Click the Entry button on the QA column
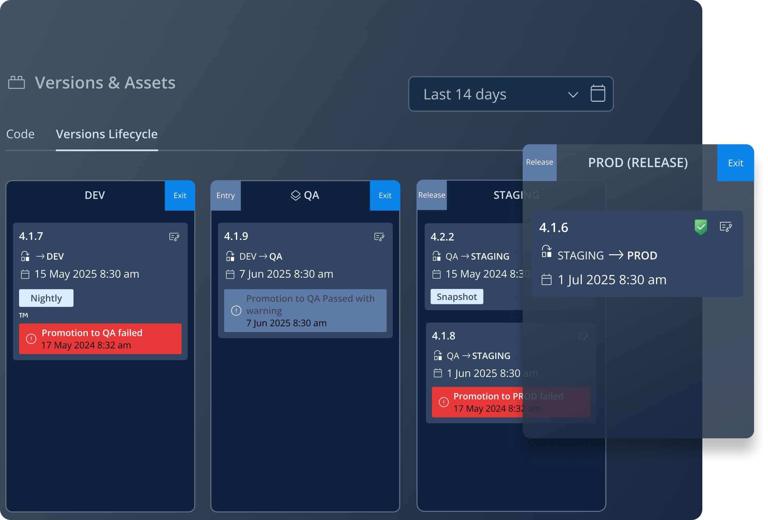 (x=225, y=195)
